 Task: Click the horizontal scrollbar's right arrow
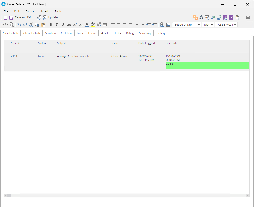(x=247, y=195)
